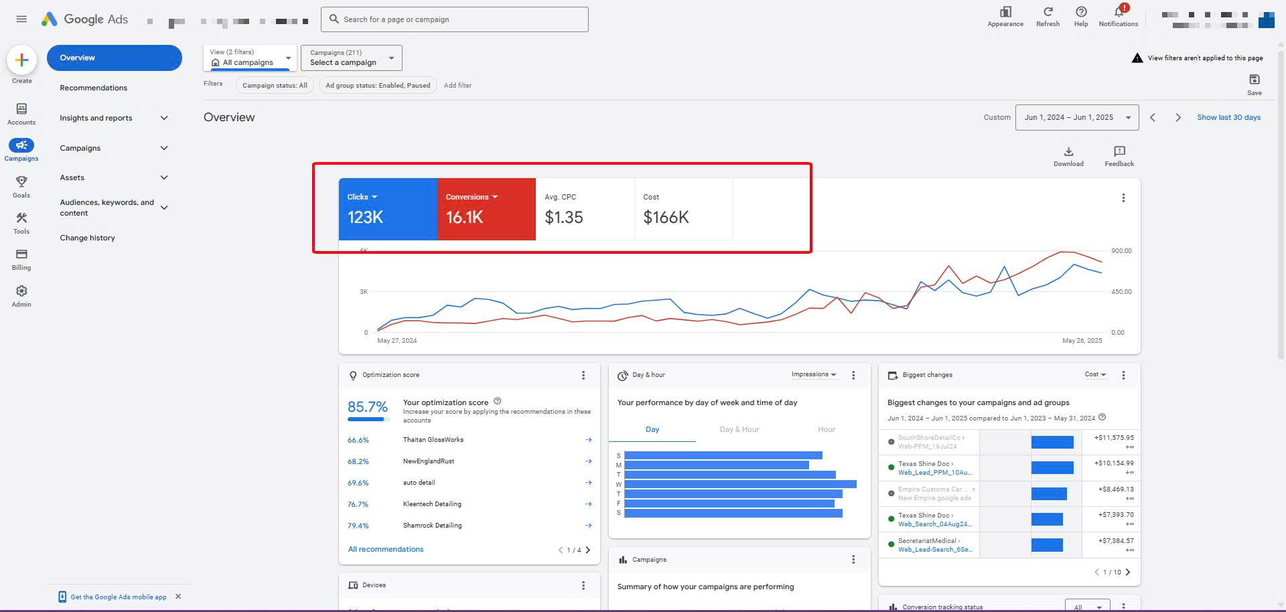Go to next date range
This screenshot has height=612, width=1286.
click(x=1178, y=117)
